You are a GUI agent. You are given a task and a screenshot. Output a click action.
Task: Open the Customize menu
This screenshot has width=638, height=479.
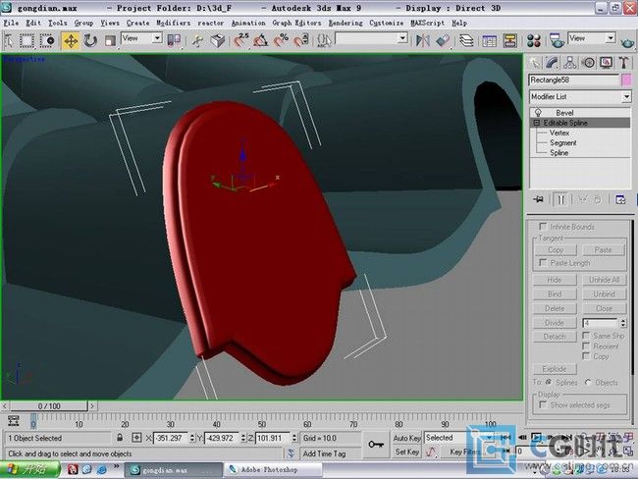click(x=386, y=24)
